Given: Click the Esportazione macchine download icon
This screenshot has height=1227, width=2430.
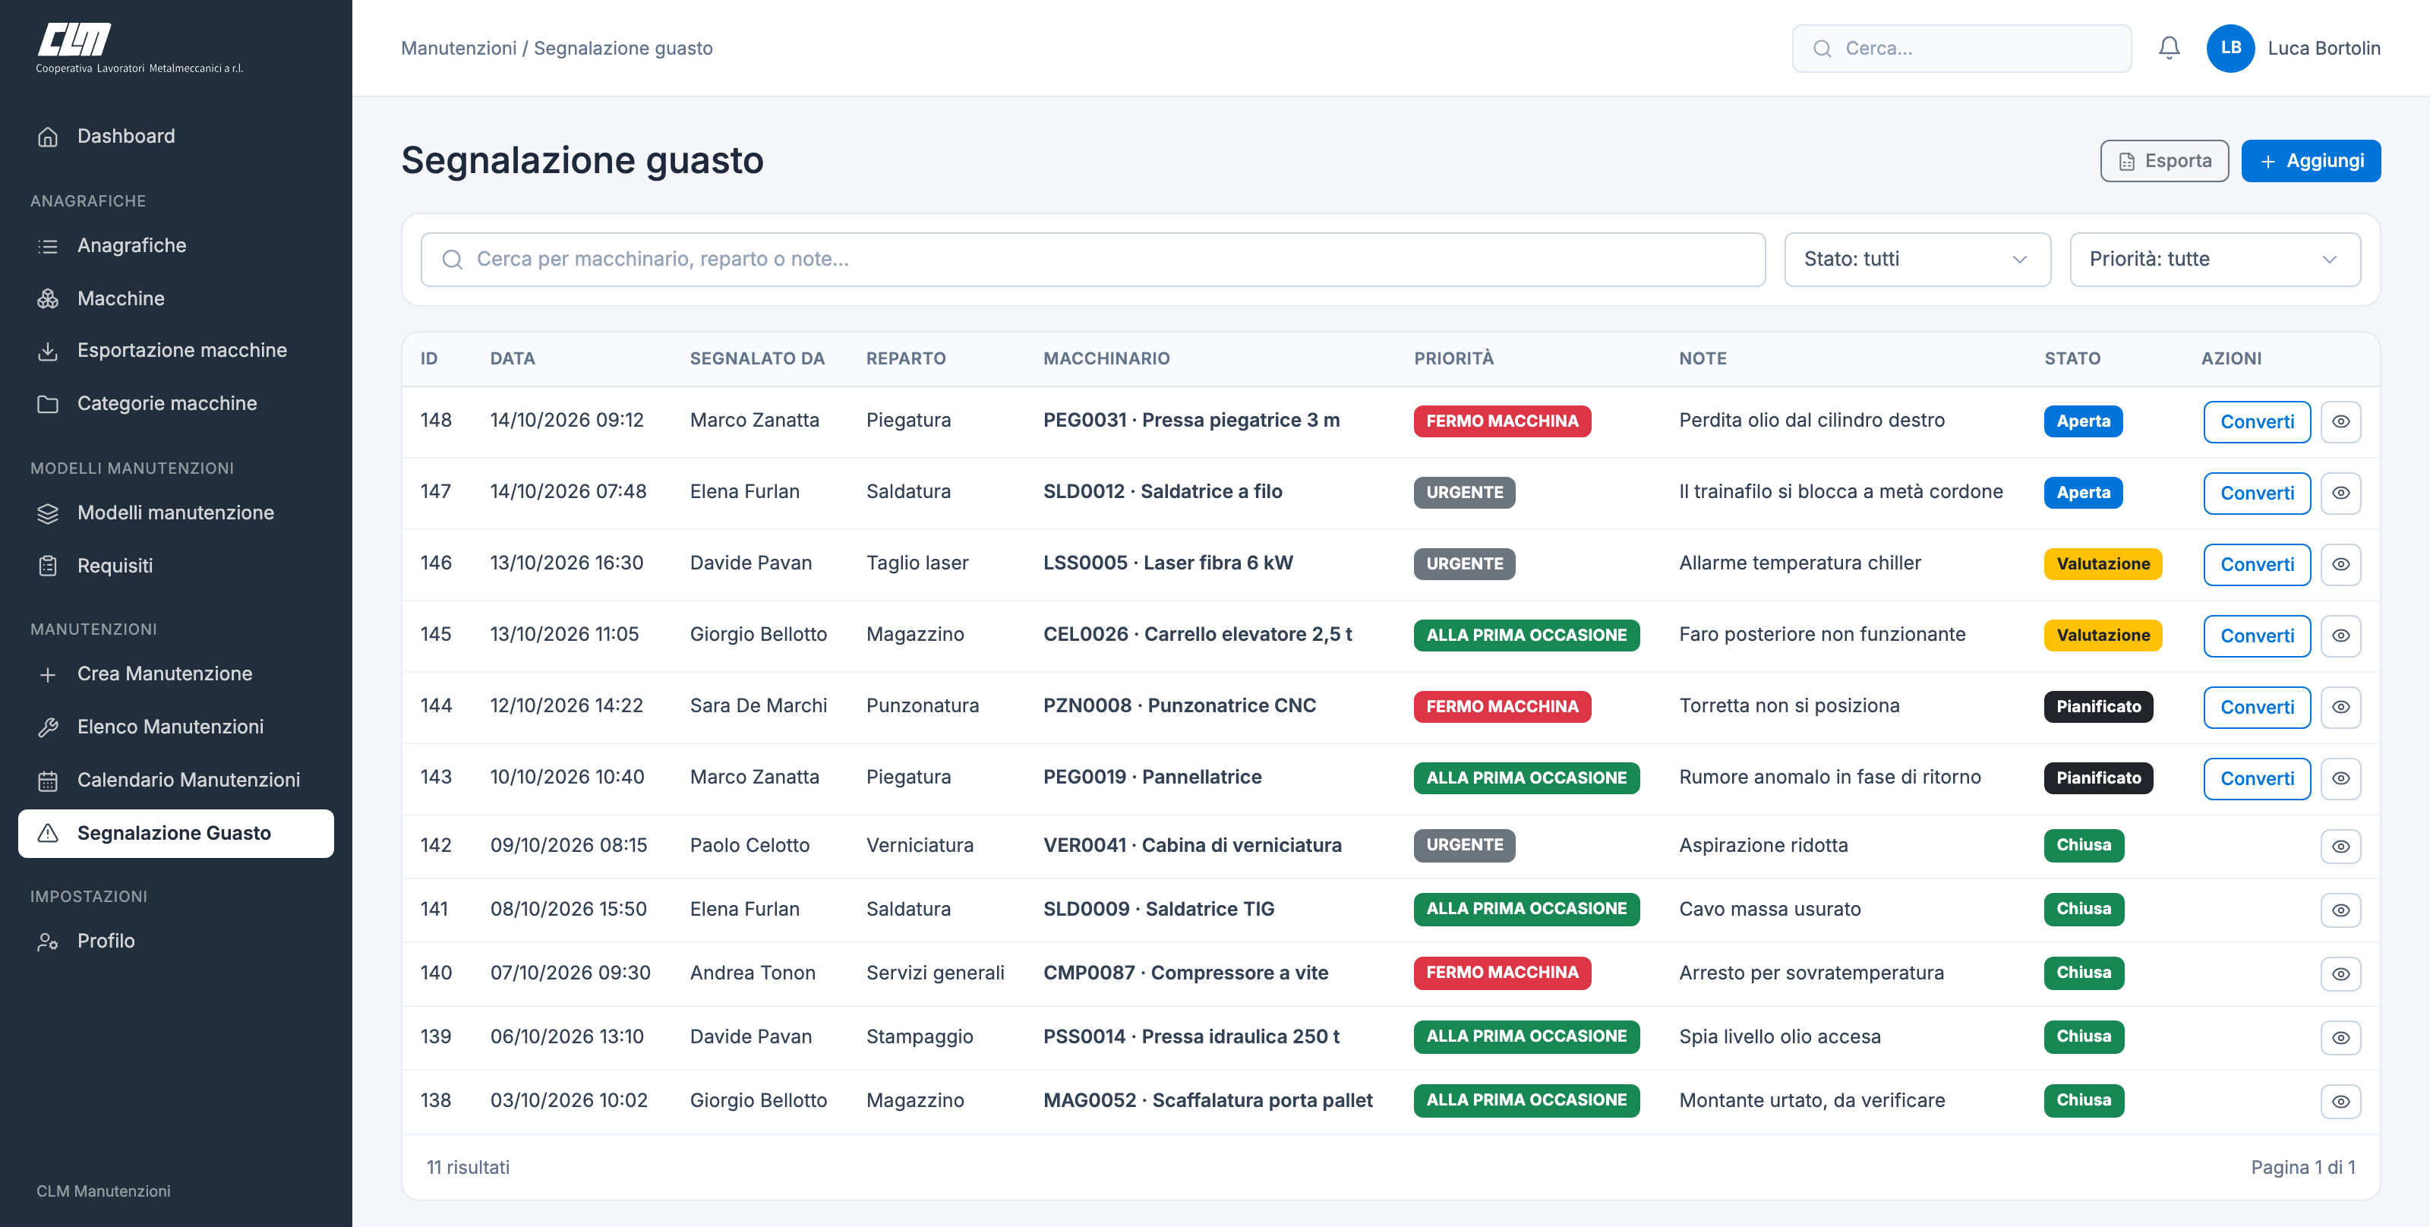Looking at the screenshot, I should pos(48,351).
